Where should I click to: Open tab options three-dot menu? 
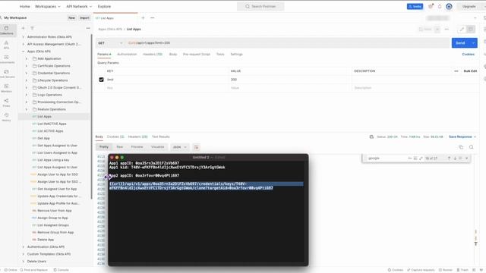pos(152,18)
